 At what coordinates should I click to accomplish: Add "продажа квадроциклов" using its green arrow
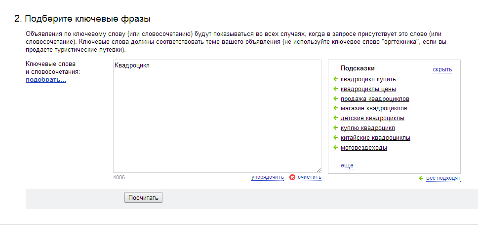coord(335,99)
